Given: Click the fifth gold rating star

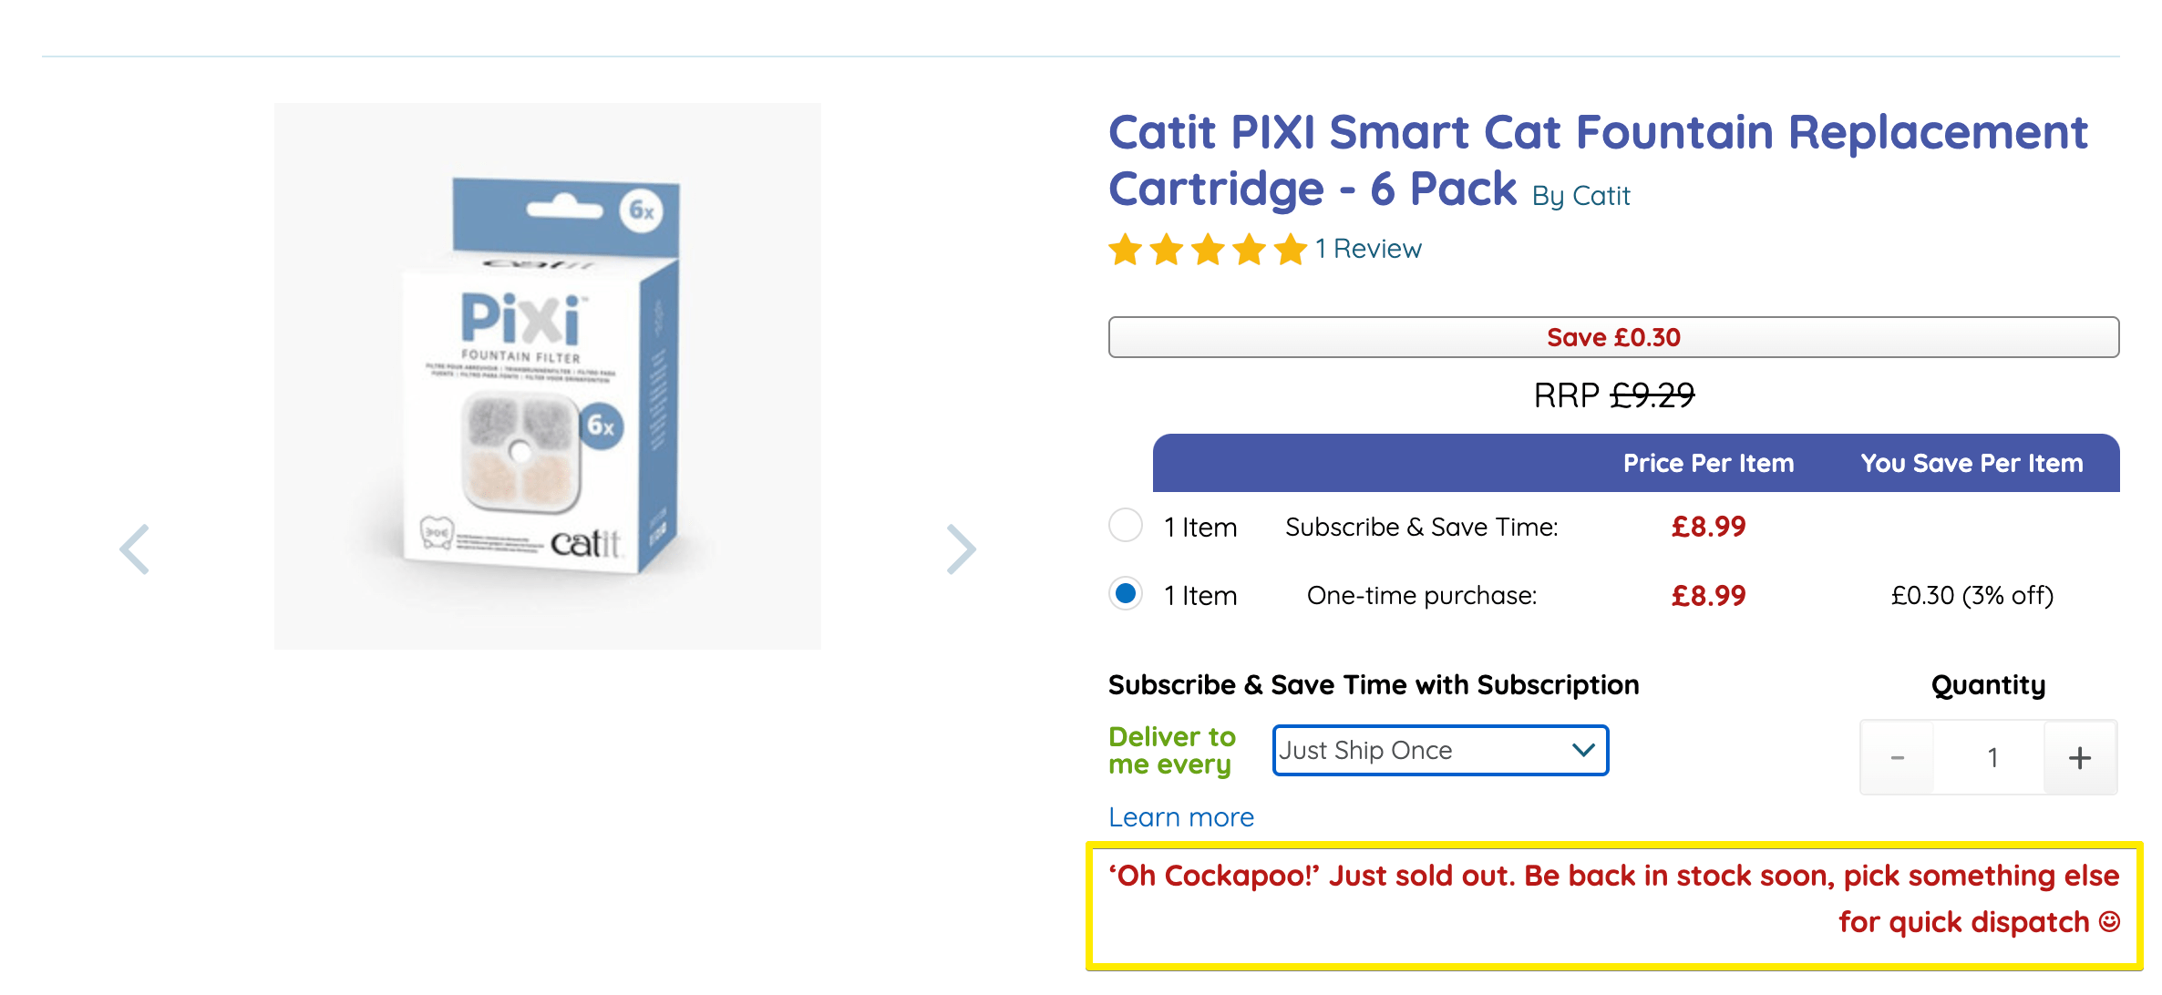Looking at the screenshot, I should [x=1291, y=250].
